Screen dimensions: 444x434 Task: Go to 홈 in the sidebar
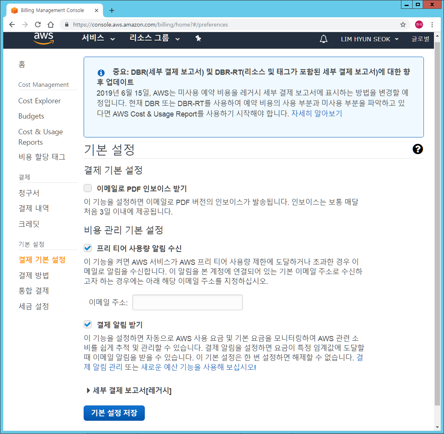tap(22, 64)
